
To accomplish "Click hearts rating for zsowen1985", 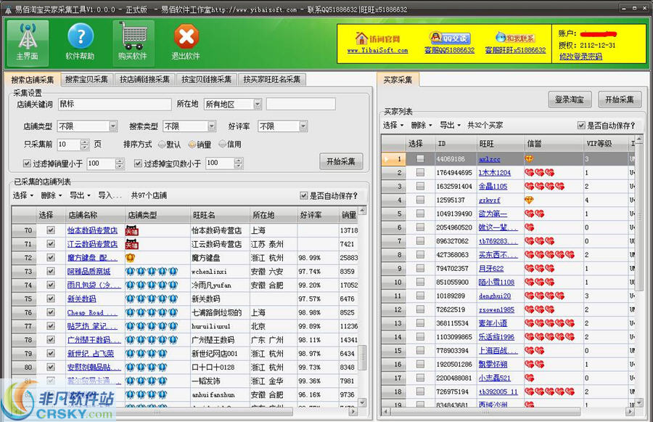I will pos(539,310).
